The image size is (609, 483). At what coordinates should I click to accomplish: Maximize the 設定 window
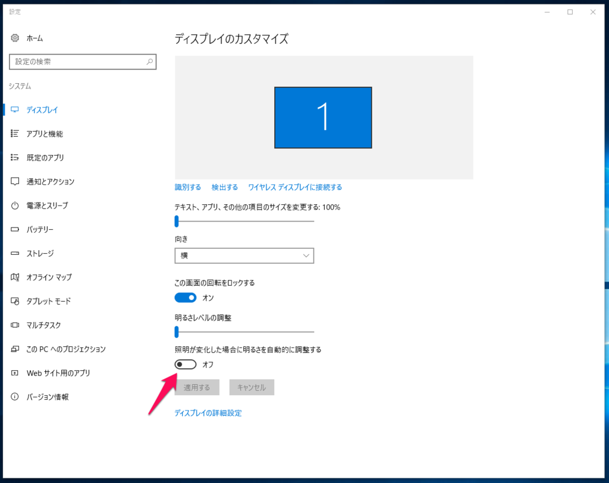tap(570, 12)
